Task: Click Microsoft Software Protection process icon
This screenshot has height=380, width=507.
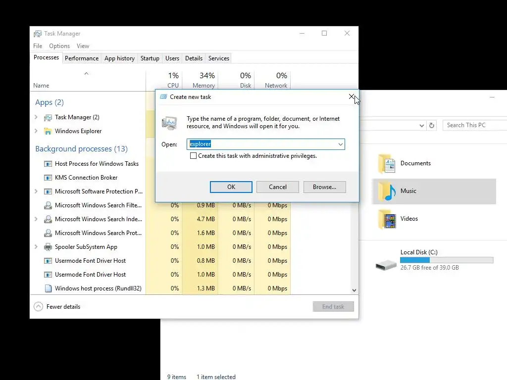Action: click(x=48, y=191)
